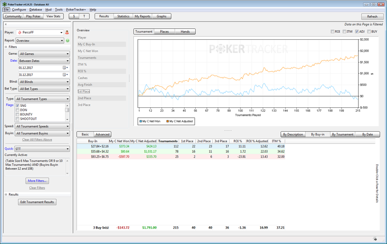Open the Help menu
This screenshot has width=387, height=244.
click(93, 9)
